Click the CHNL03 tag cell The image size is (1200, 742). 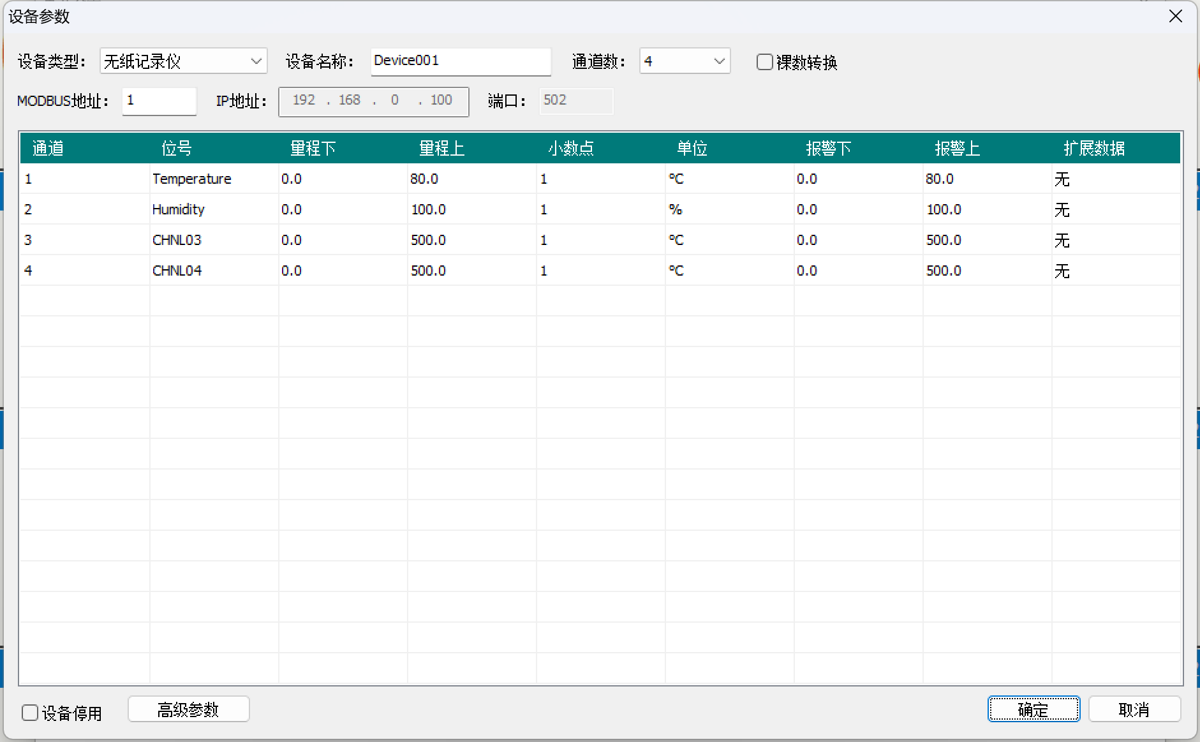pyautogui.click(x=177, y=241)
